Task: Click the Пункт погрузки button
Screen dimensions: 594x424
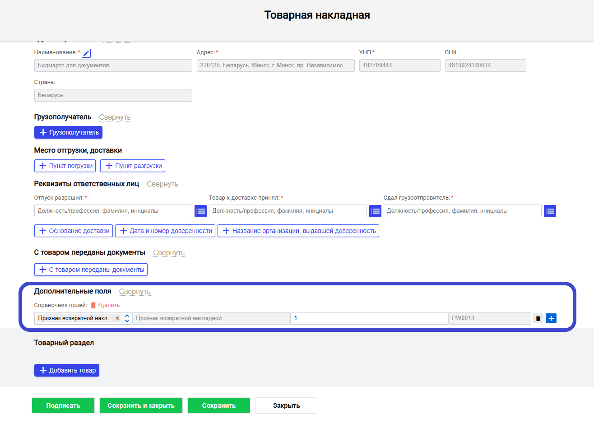Action: 65,166
